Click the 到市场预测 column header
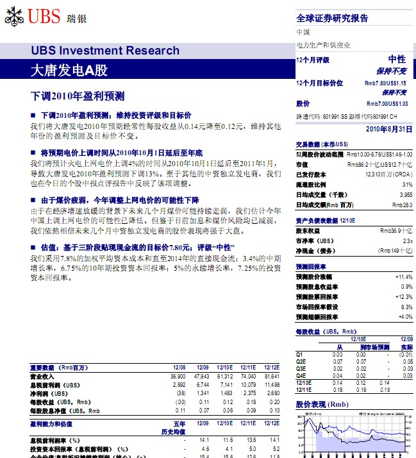Viewport: 416px width, 458px height. click(x=374, y=347)
